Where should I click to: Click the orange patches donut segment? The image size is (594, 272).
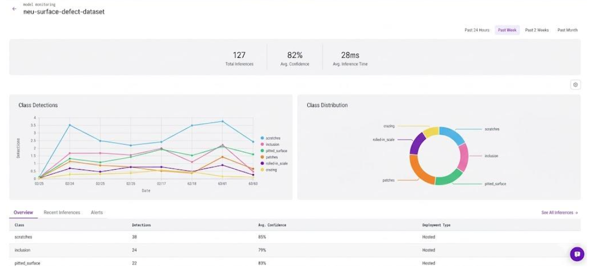point(420,171)
